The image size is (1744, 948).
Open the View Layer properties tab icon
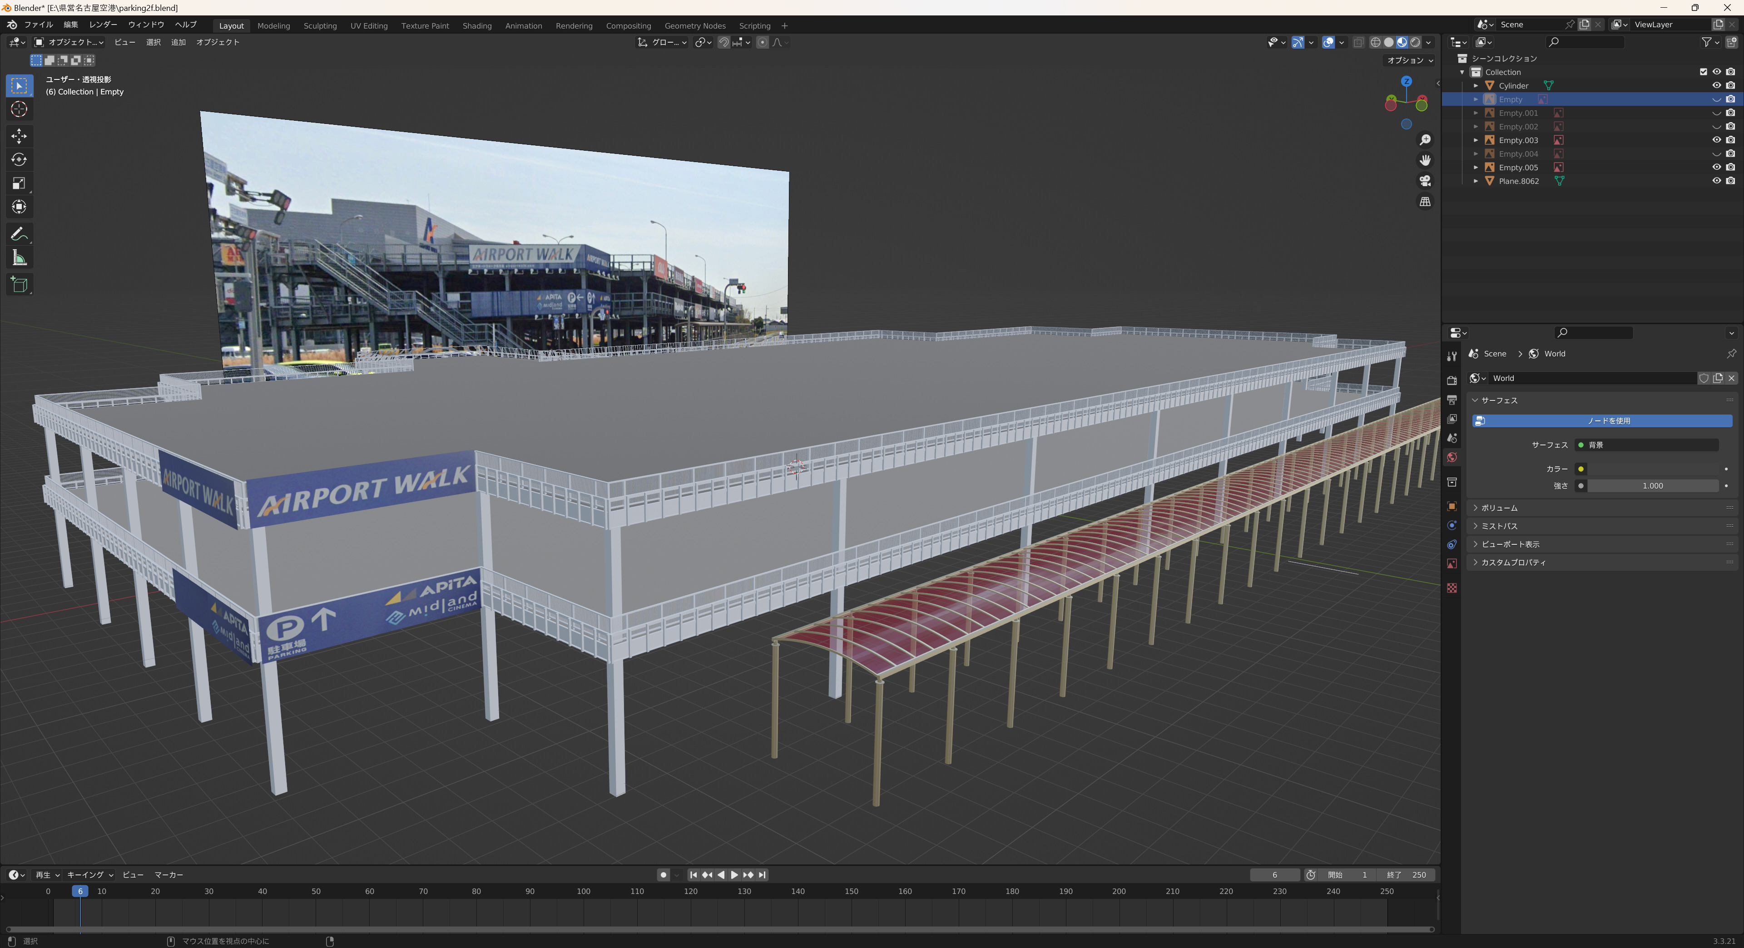(1452, 419)
